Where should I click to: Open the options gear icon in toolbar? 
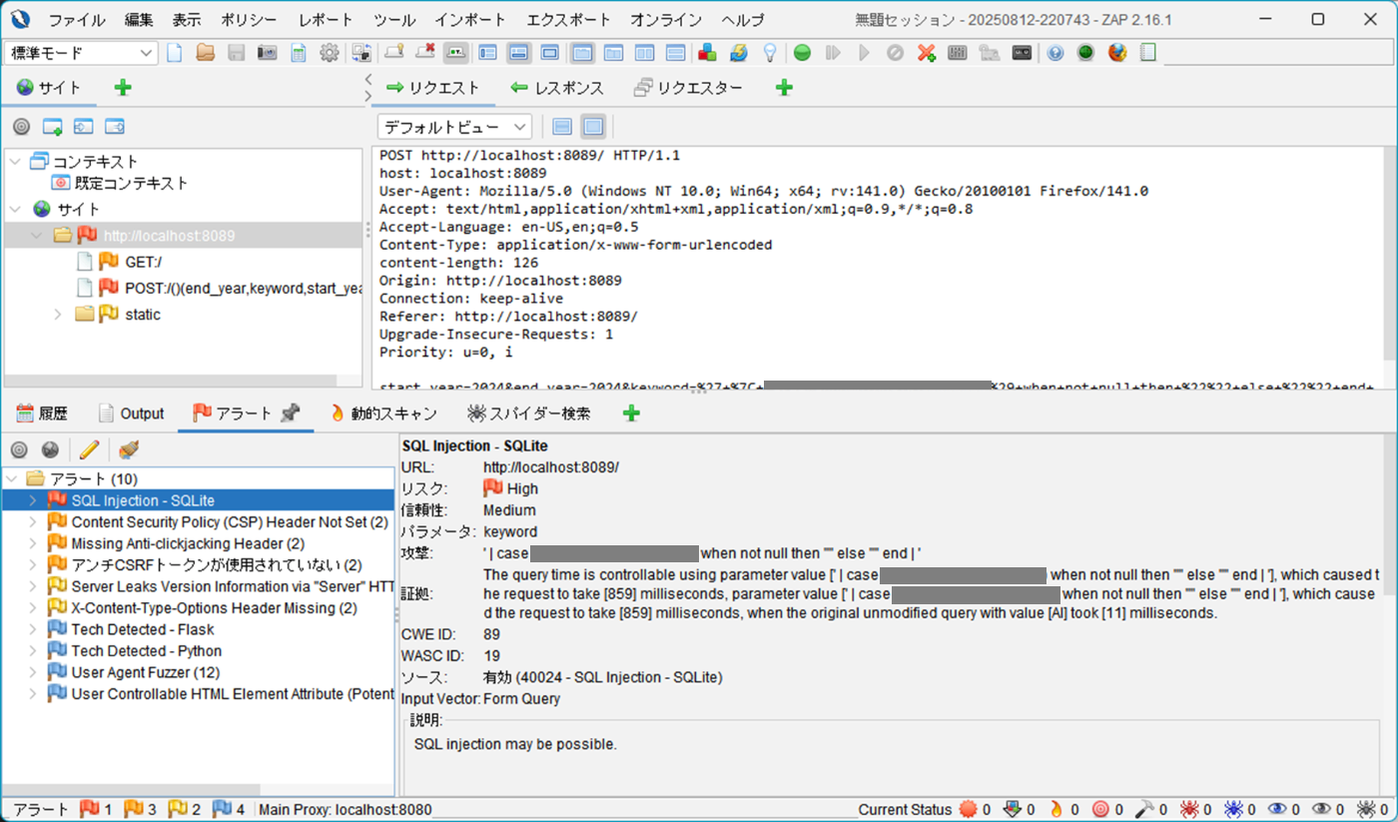[330, 53]
